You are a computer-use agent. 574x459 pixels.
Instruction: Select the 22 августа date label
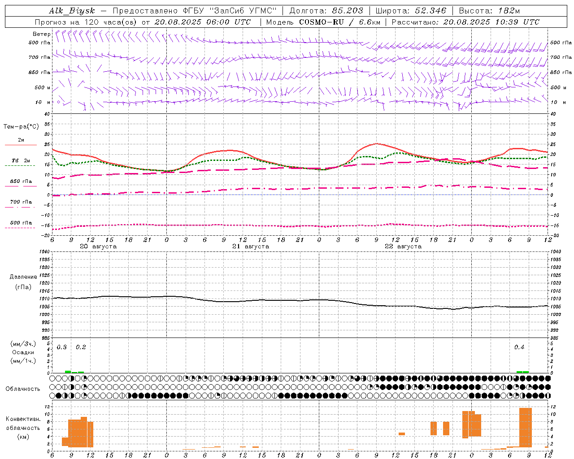(x=403, y=247)
